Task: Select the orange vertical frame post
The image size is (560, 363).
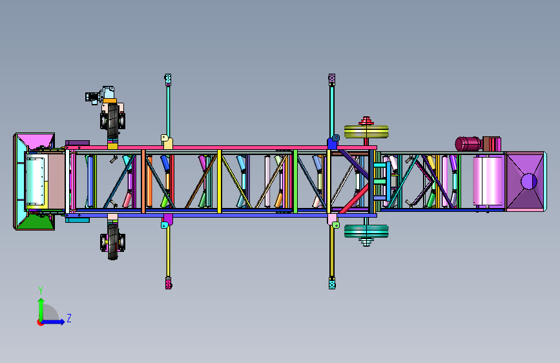Action: pos(143,181)
